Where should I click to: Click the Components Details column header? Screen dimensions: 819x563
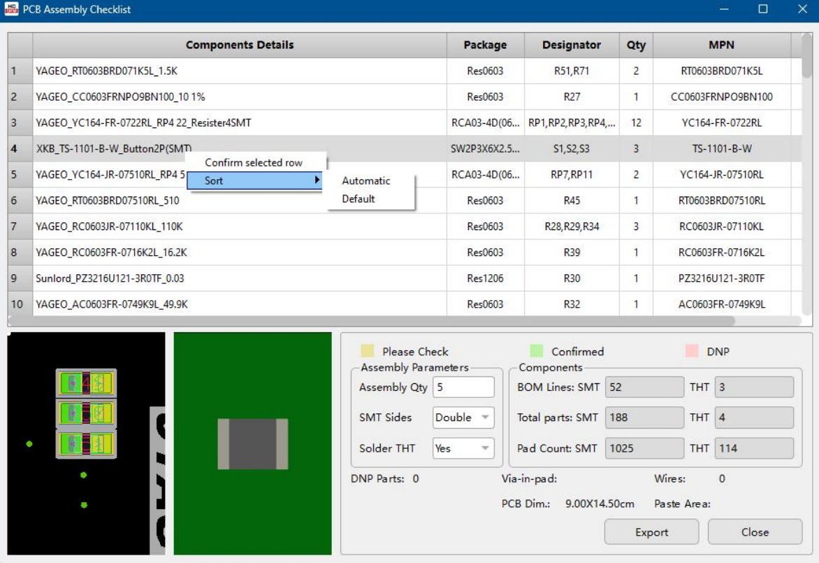coord(240,45)
